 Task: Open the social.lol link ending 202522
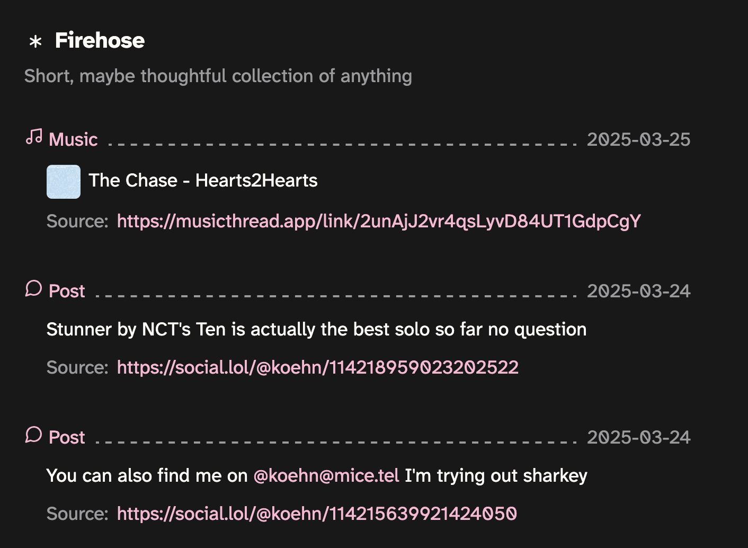click(317, 367)
